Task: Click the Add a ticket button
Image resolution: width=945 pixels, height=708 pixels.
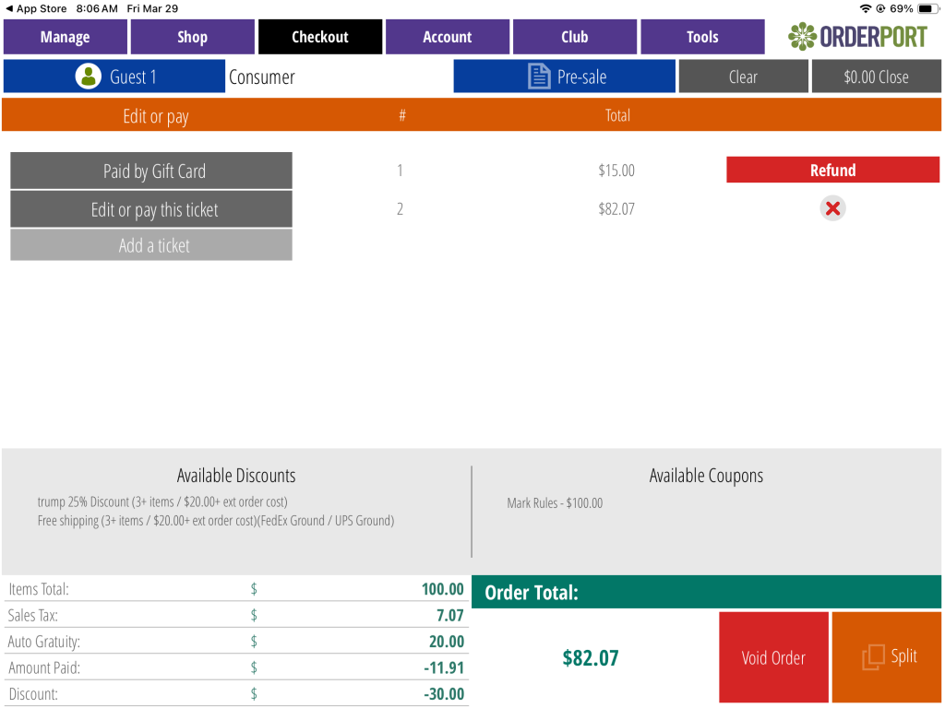Action: [x=151, y=245]
